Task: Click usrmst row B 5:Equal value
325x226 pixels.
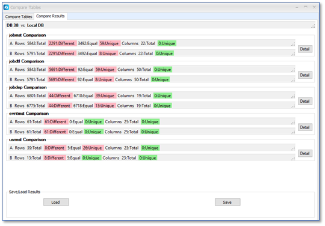Action: click(x=74, y=158)
